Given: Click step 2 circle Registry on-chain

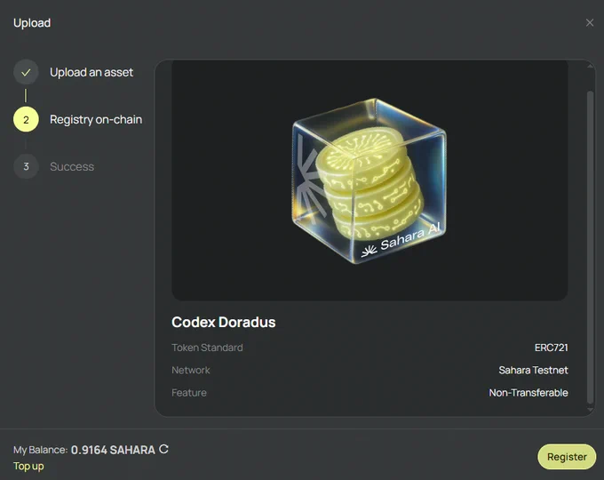Looking at the screenshot, I should pyautogui.click(x=26, y=119).
